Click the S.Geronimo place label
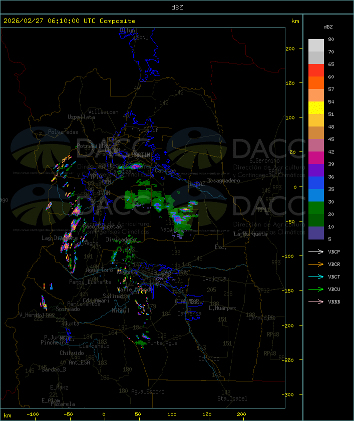Screen dimensions: 354x421 pyautogui.click(x=264, y=160)
